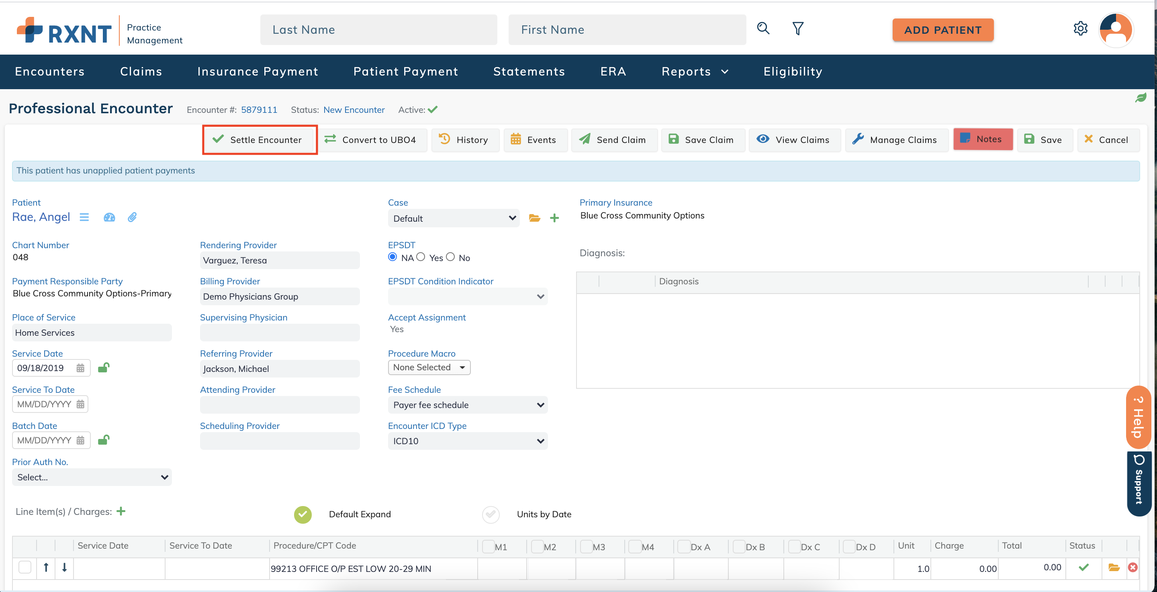Click the patient attachment paperclip icon
1157x592 pixels.
pos(132,217)
